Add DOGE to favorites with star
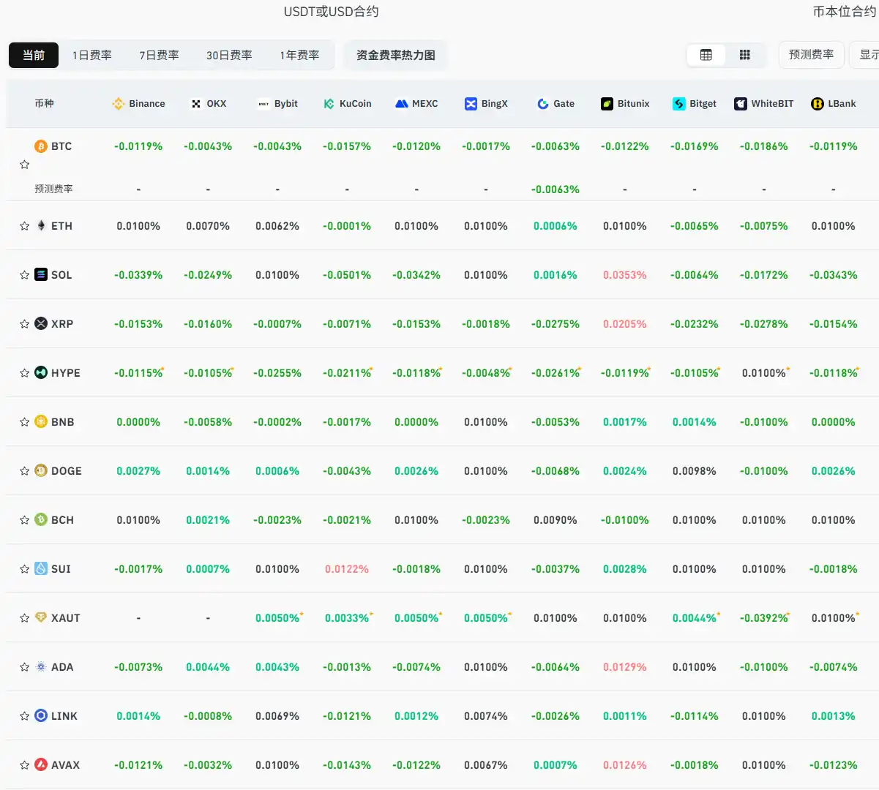 [24, 471]
